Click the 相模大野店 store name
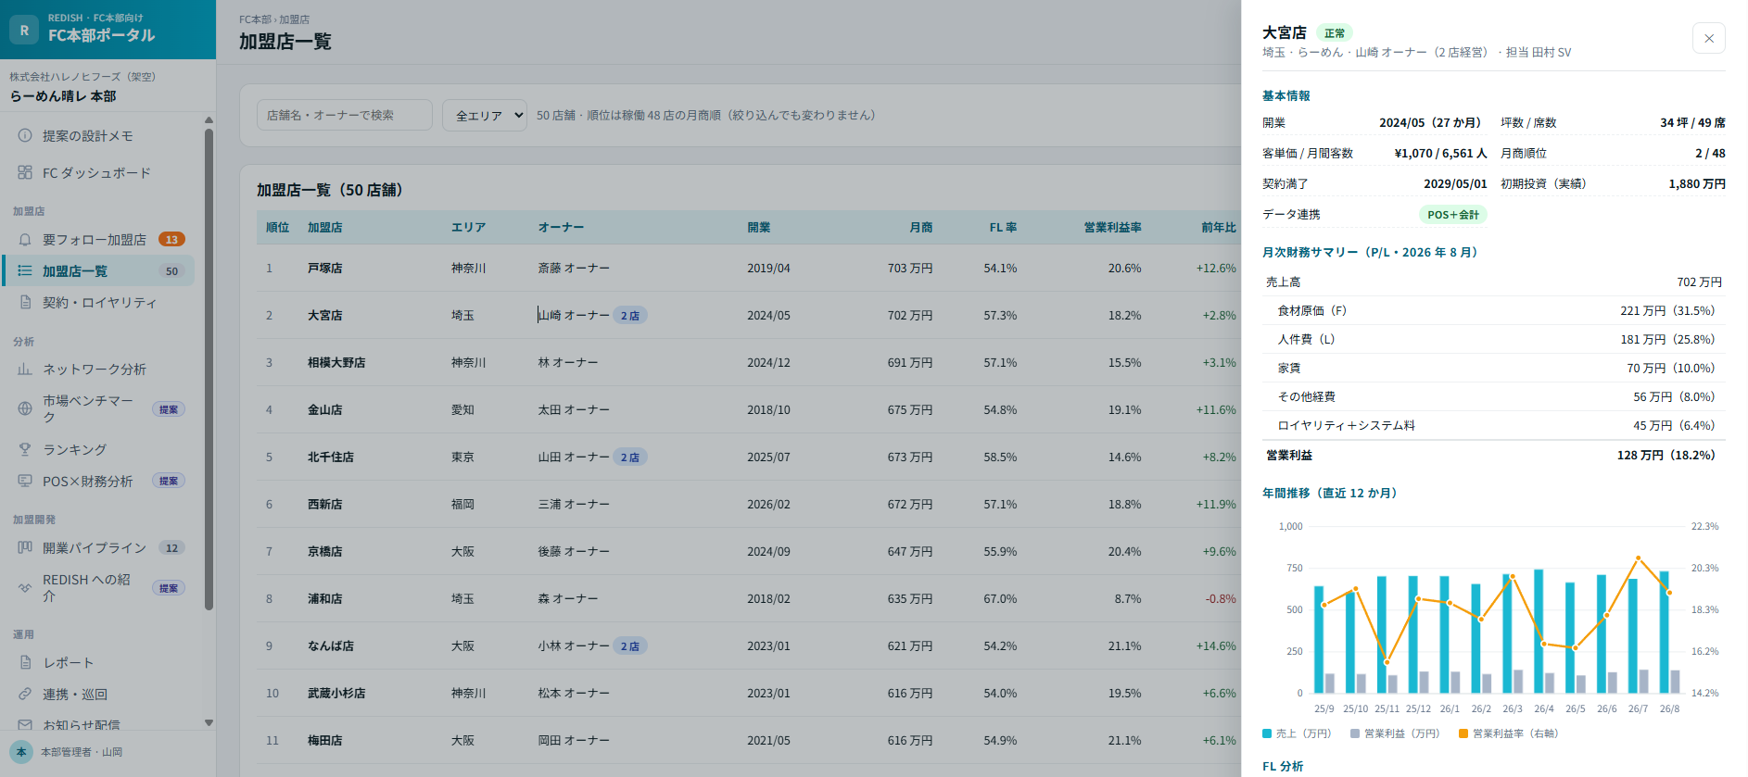The image size is (1748, 777). click(336, 362)
